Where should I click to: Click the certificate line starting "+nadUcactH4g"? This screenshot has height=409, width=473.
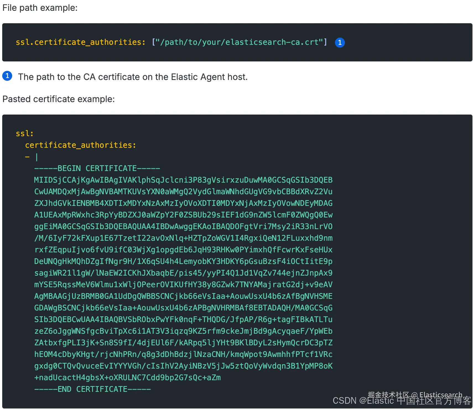tap(128, 377)
